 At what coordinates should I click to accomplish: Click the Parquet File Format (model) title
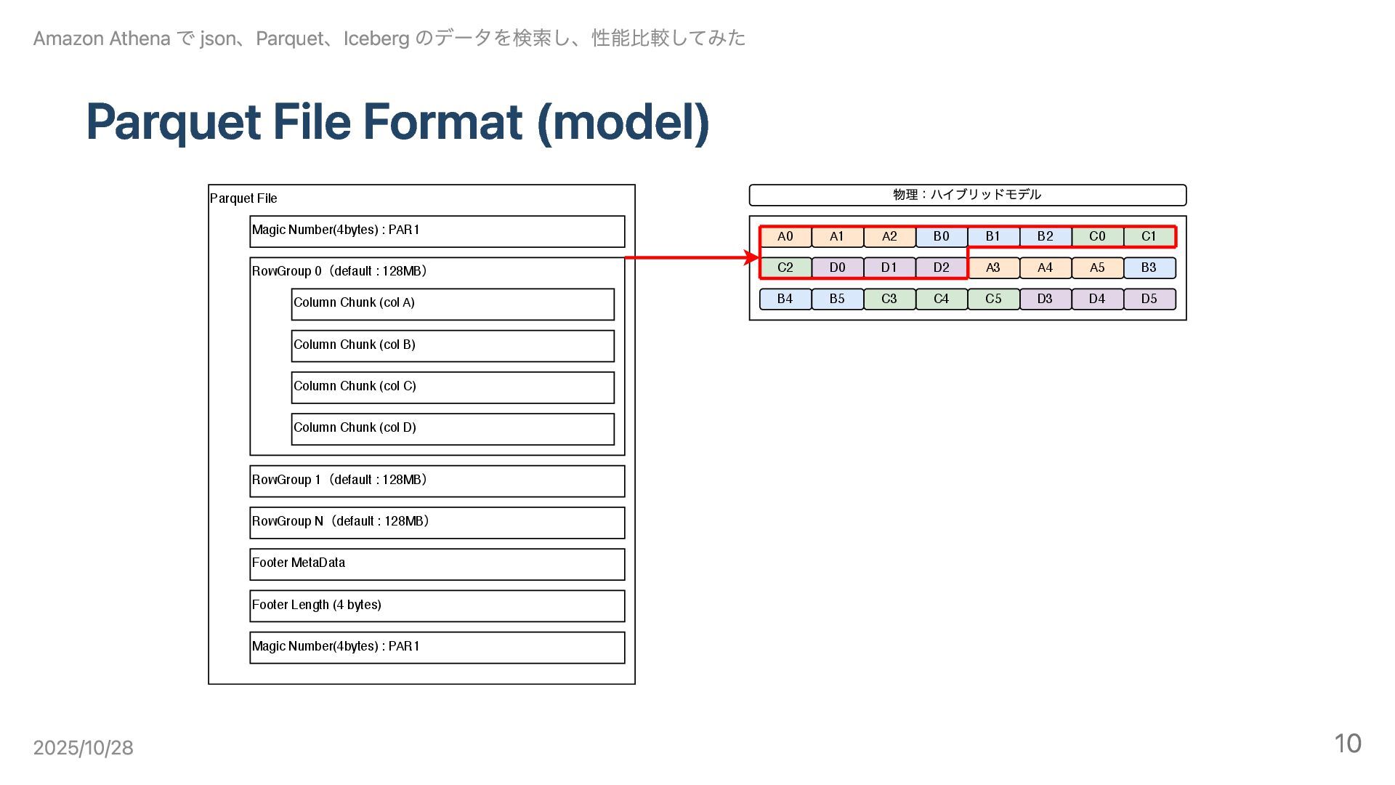397,122
